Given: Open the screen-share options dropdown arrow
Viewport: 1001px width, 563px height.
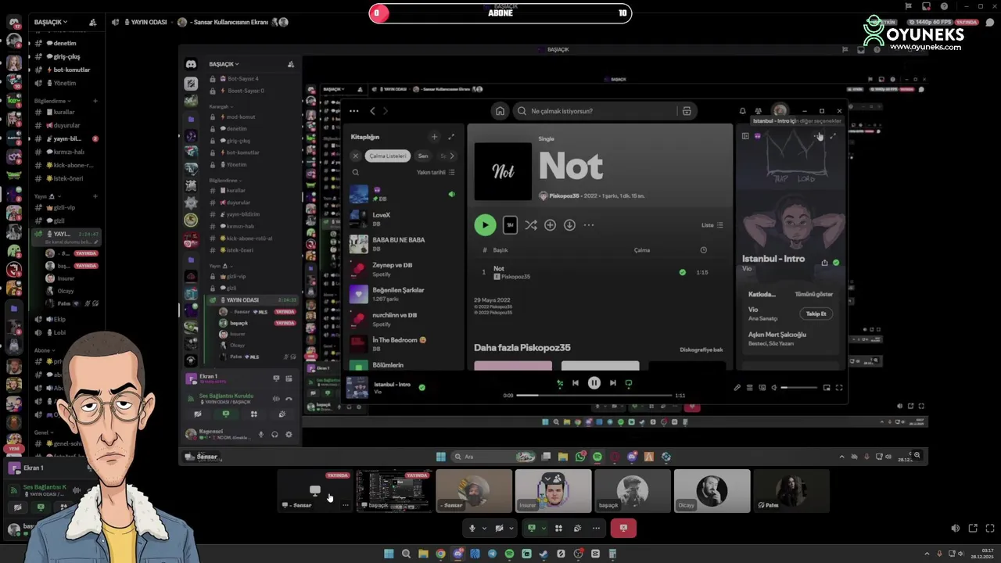Looking at the screenshot, I should tap(543, 529).
